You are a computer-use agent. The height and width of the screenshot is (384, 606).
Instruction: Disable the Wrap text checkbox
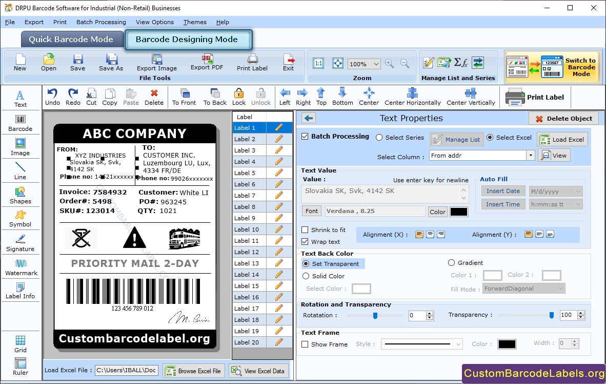(305, 242)
